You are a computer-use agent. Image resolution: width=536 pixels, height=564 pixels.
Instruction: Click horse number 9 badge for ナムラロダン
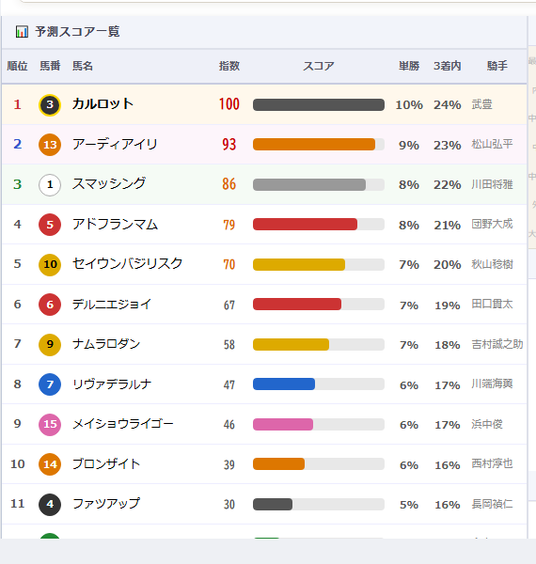pos(50,345)
